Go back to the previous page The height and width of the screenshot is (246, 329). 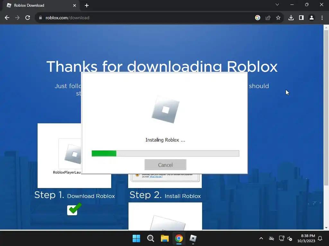click(x=7, y=18)
